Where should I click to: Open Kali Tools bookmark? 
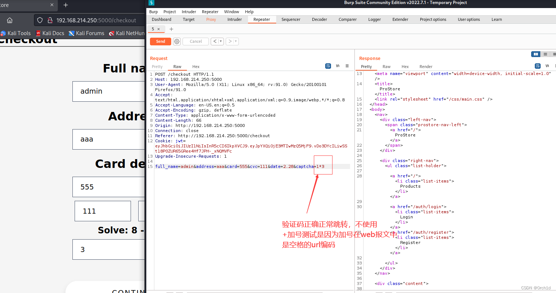click(16, 33)
